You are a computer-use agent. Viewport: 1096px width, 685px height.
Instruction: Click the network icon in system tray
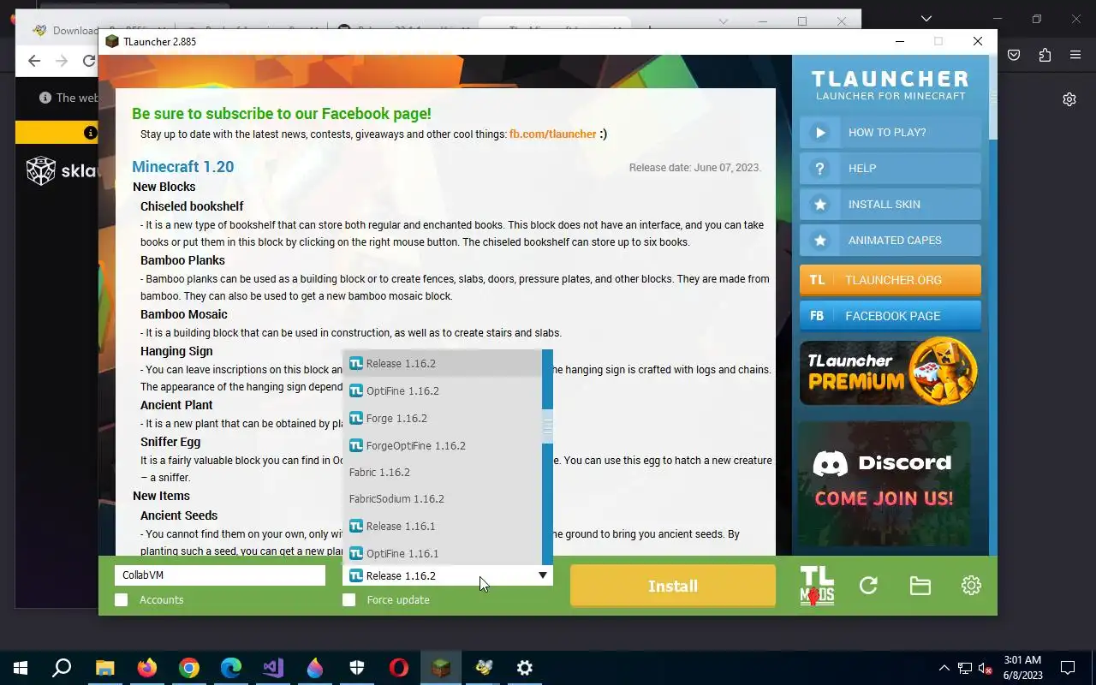coord(965,668)
